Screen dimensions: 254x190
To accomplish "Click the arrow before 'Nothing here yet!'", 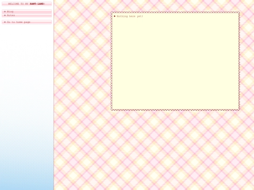I will tap(115, 16).
